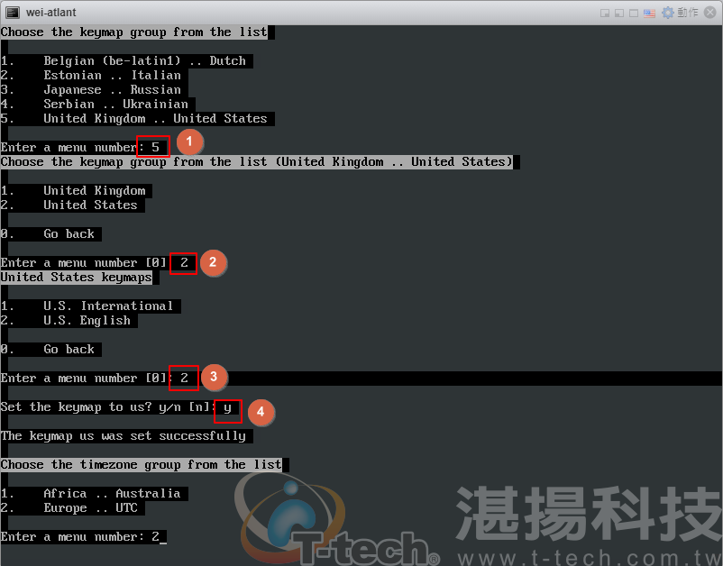
Task: Click the wei-atlant window title
Action: (x=50, y=13)
